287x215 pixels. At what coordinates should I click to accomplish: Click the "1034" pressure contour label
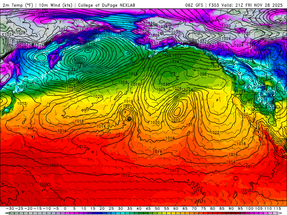(x=163, y=27)
